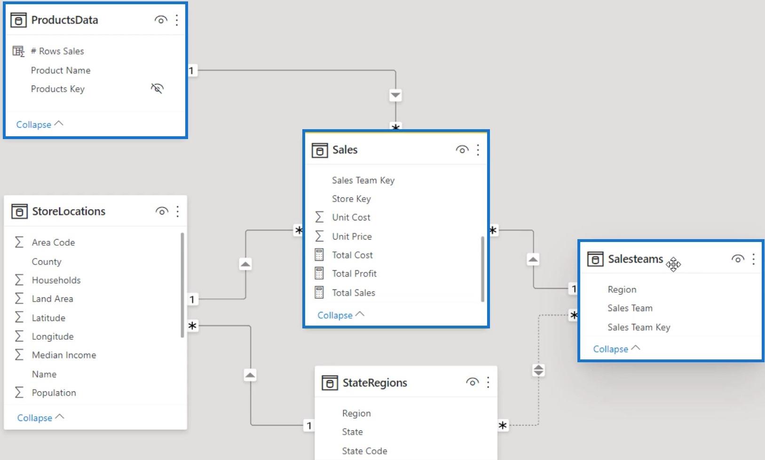Click the Sales table field scrollbar
Image resolution: width=765 pixels, height=460 pixels.
coord(482,269)
